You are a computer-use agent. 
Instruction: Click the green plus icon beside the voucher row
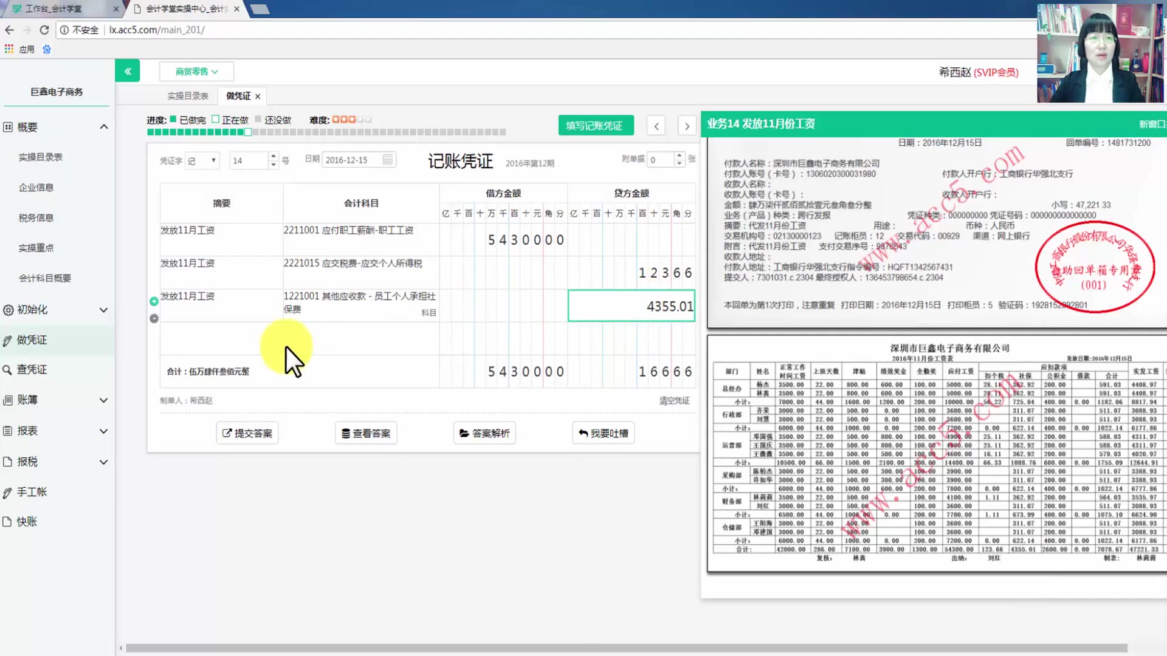point(154,300)
